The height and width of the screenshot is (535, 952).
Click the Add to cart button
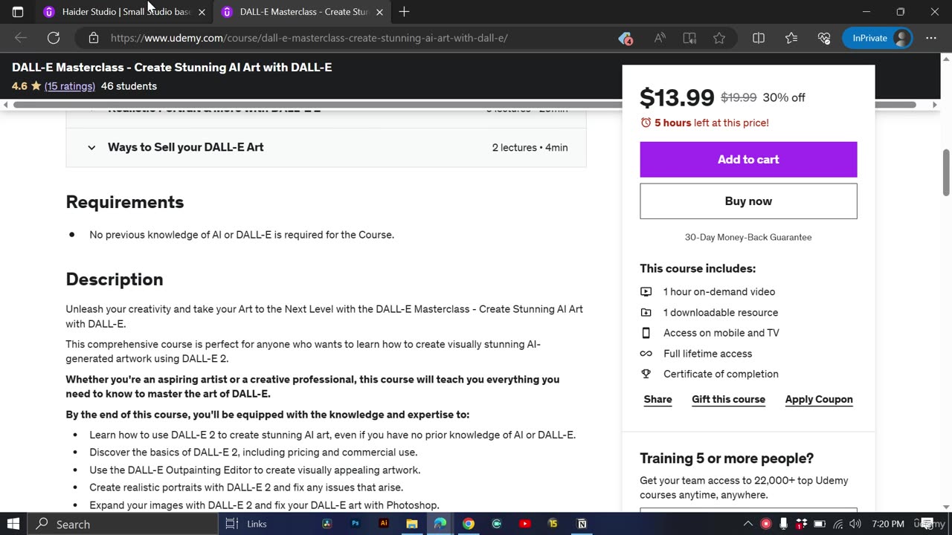(x=748, y=160)
